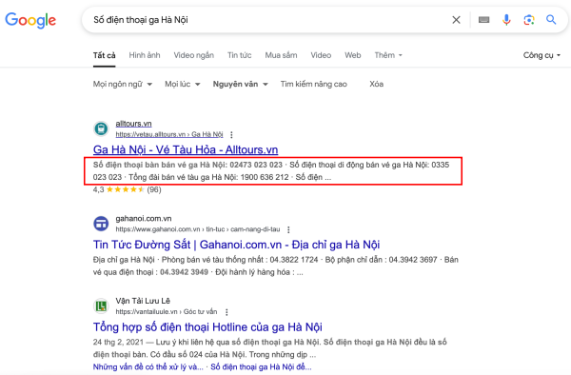Open more options for Vận Tải Lưu Lê result
Image resolution: width=571 pixels, height=375 pixels.
tap(226, 312)
